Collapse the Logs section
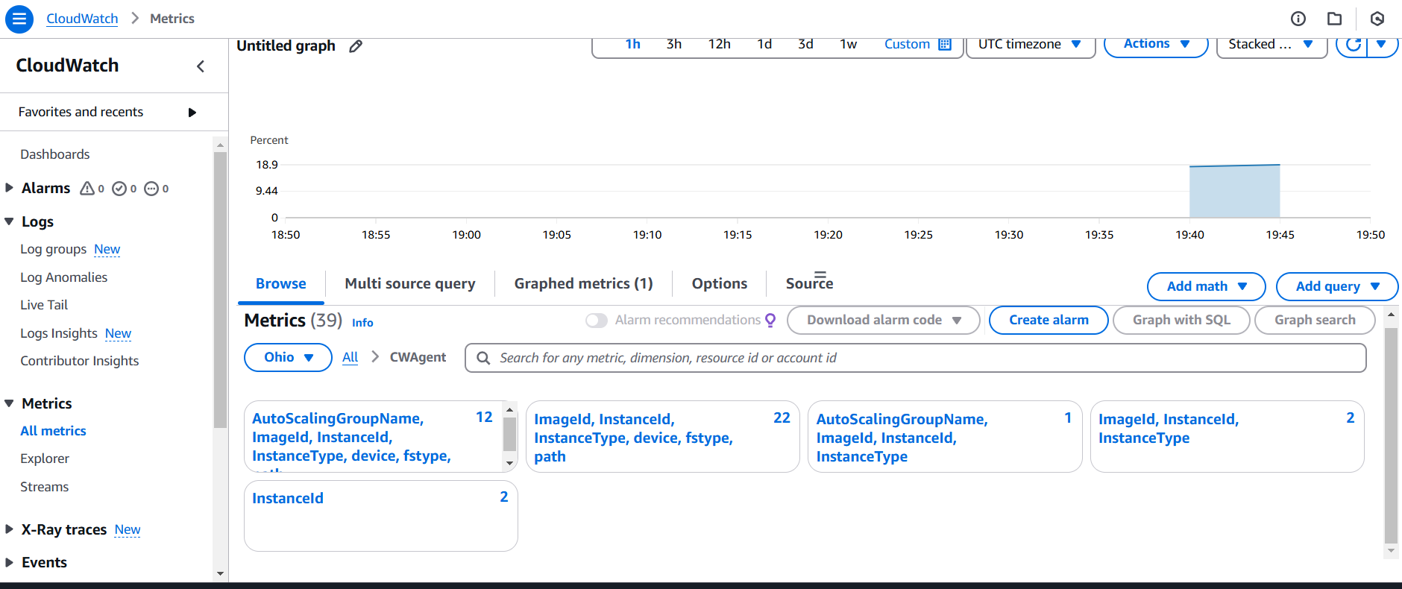 (x=9, y=221)
